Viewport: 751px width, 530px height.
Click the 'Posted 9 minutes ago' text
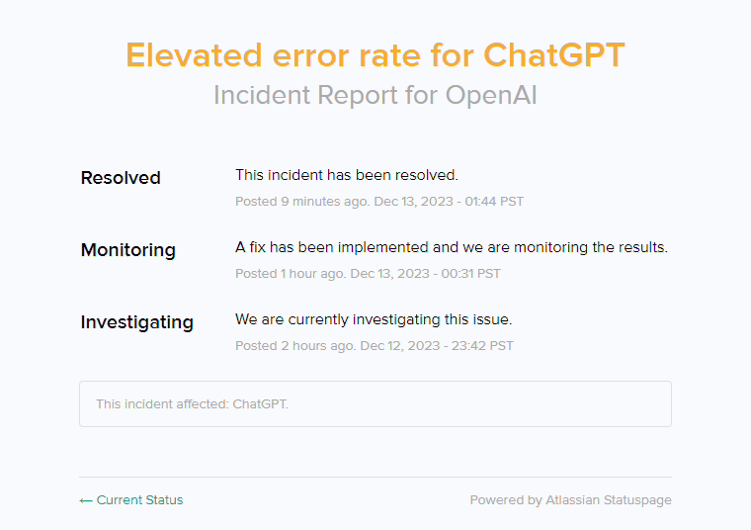point(290,201)
